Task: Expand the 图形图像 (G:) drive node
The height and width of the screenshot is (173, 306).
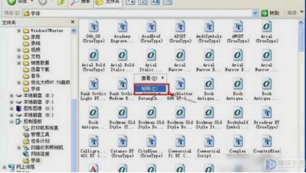Action: coord(12,108)
